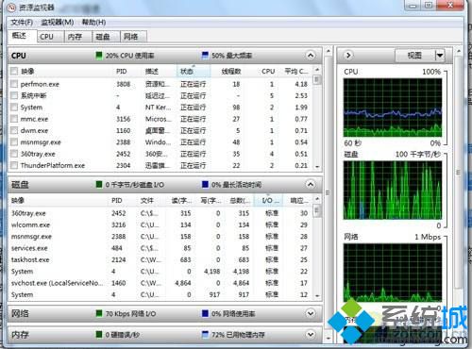This screenshot has height=349, width=472.
Task: Click the blue maximum frequency indicator square
Action: tap(205, 56)
